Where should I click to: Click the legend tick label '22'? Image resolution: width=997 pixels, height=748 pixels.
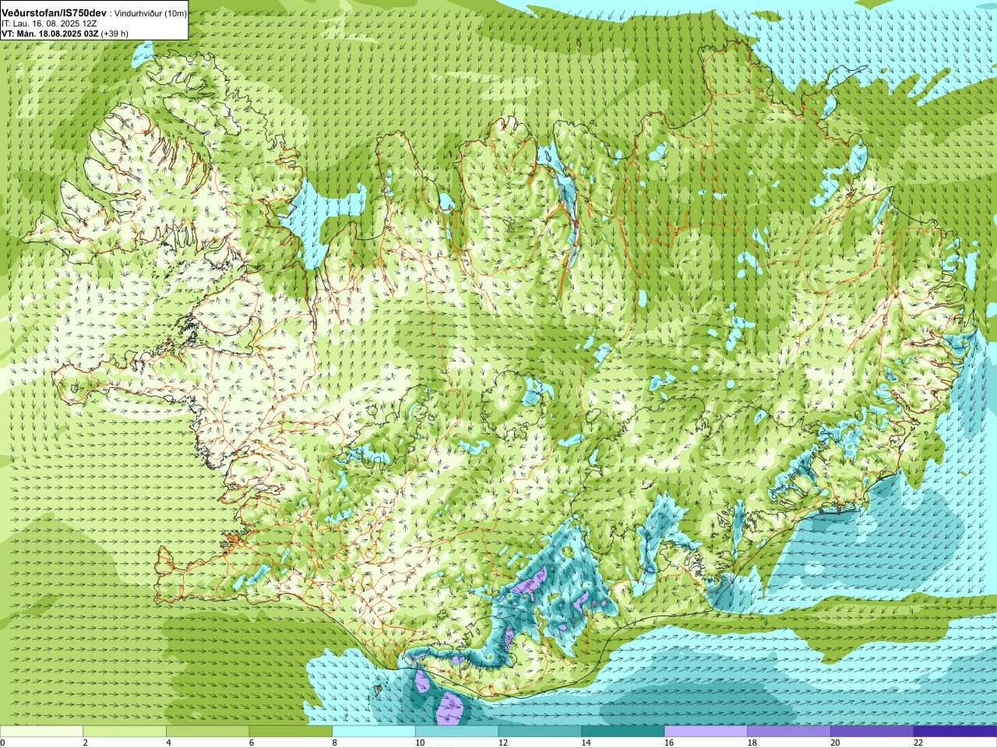pyautogui.click(x=918, y=743)
